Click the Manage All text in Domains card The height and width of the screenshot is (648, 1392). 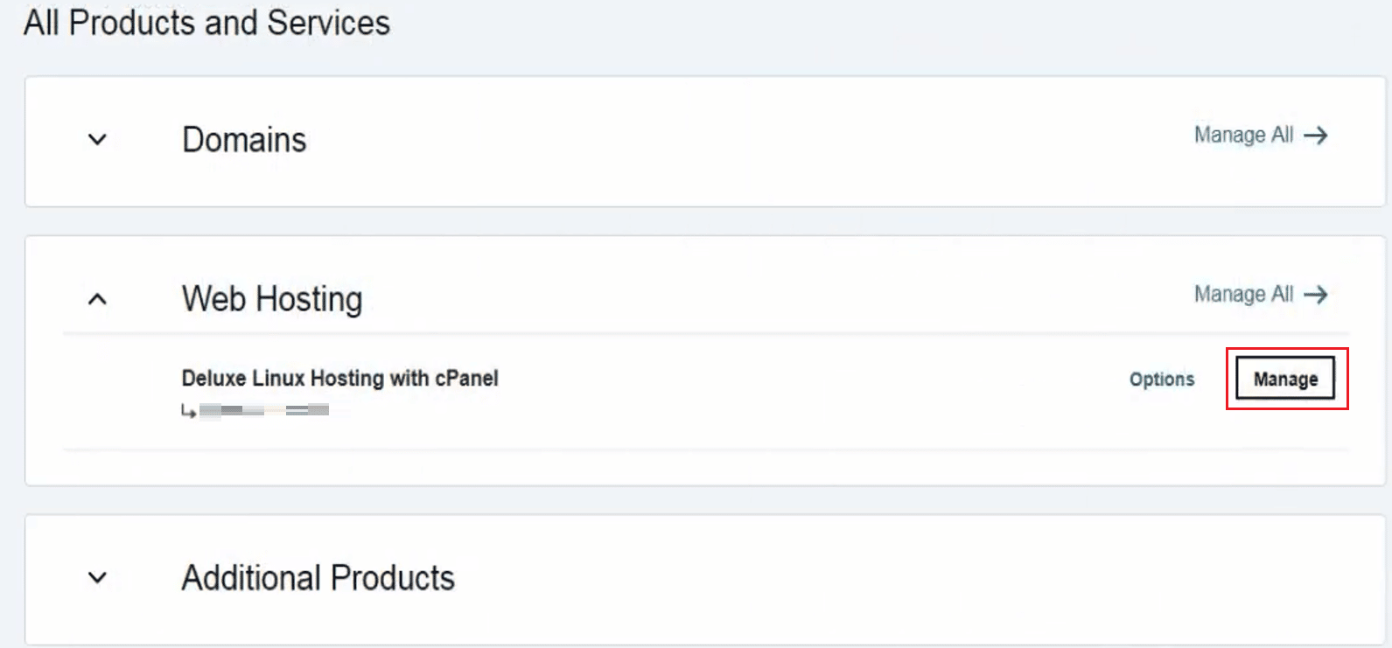tap(1243, 136)
